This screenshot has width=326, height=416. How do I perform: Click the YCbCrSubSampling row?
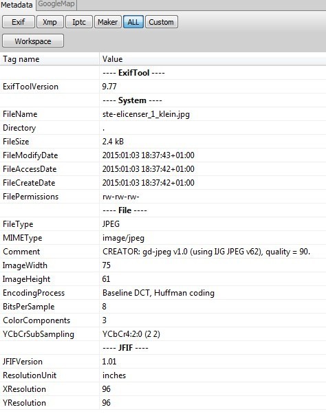point(163,334)
